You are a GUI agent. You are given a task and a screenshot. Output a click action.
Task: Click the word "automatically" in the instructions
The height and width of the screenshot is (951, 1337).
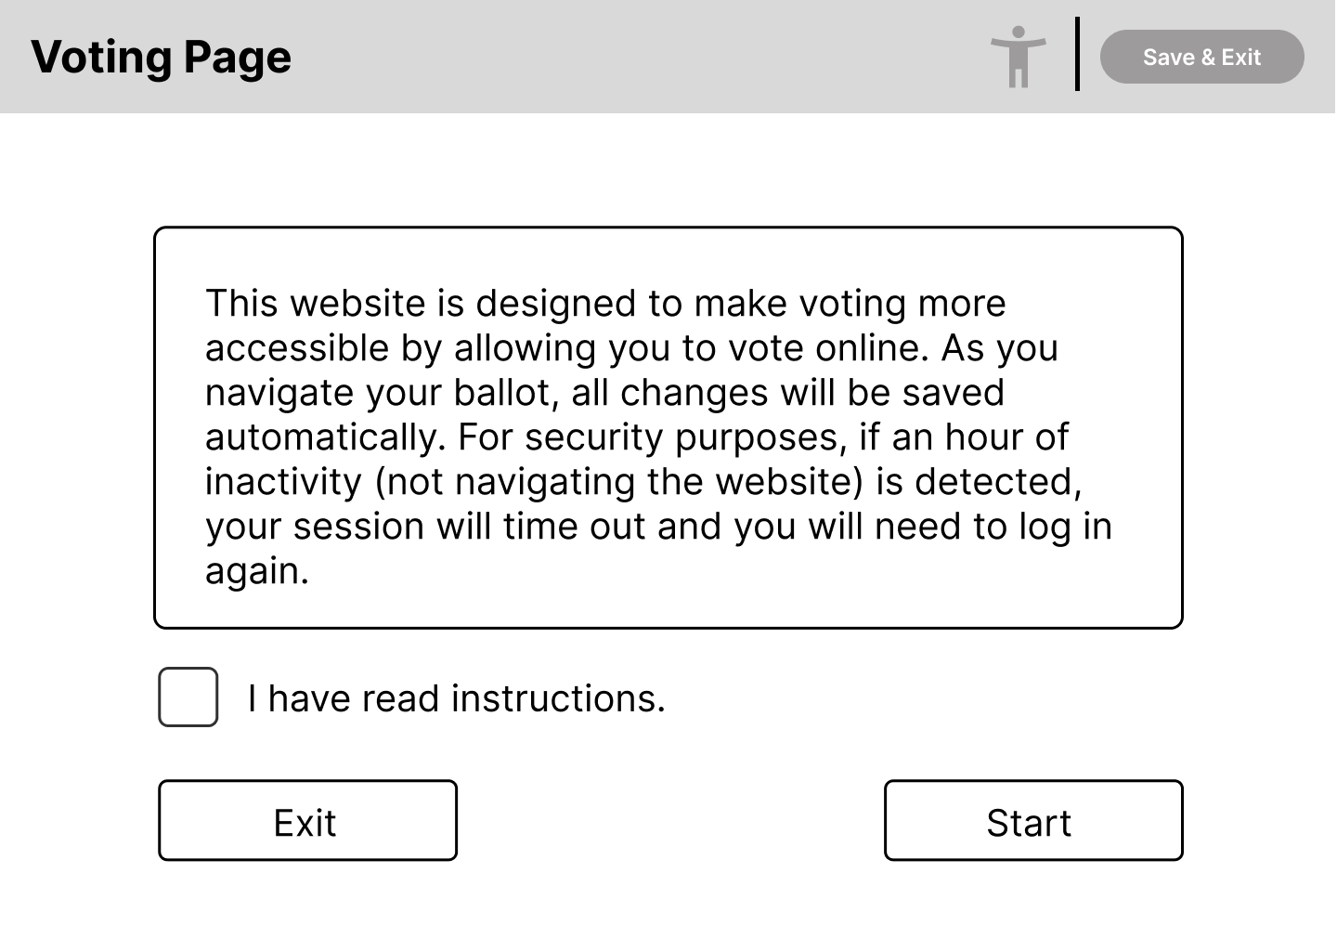pos(325,437)
